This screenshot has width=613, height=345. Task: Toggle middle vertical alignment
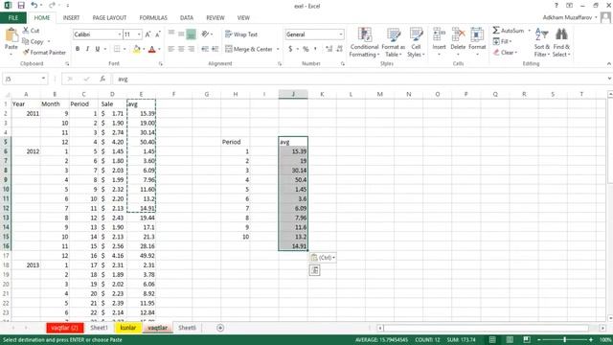tap(181, 34)
